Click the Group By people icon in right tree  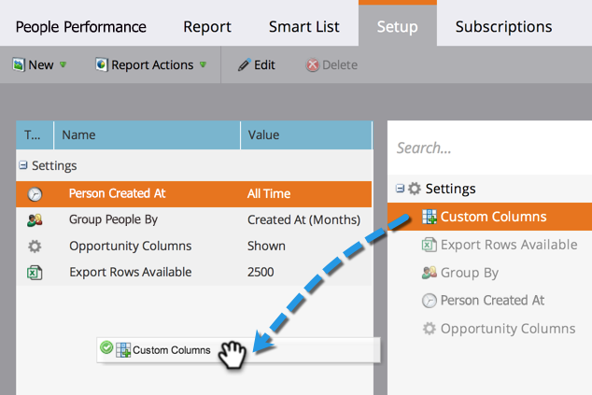coord(430,273)
